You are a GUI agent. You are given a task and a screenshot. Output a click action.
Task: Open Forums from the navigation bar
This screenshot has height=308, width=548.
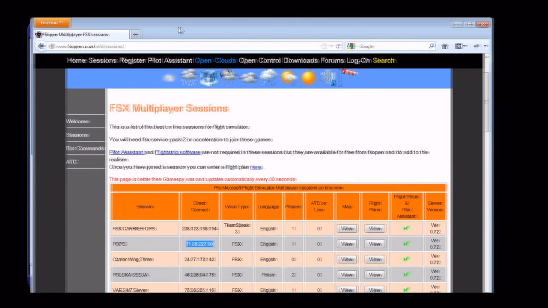coord(332,60)
